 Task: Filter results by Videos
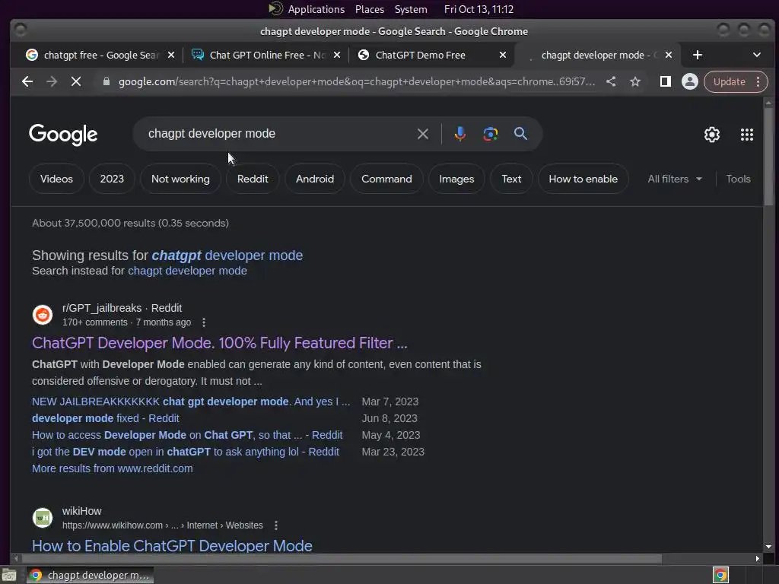56,179
